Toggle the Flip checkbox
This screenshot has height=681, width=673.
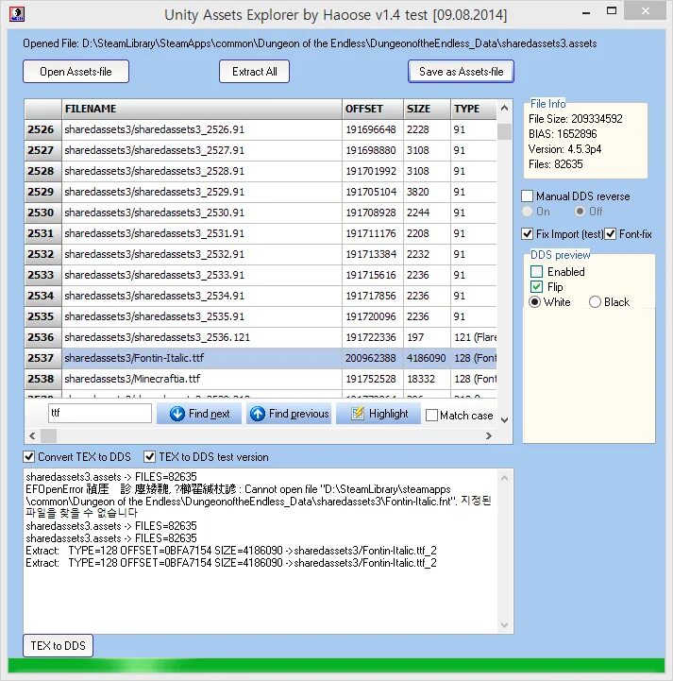pos(537,286)
